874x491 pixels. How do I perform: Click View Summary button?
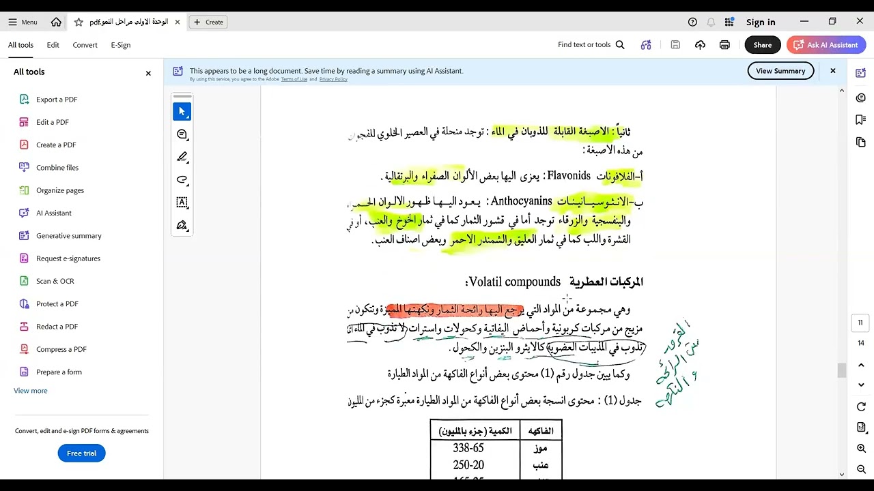pyautogui.click(x=780, y=71)
